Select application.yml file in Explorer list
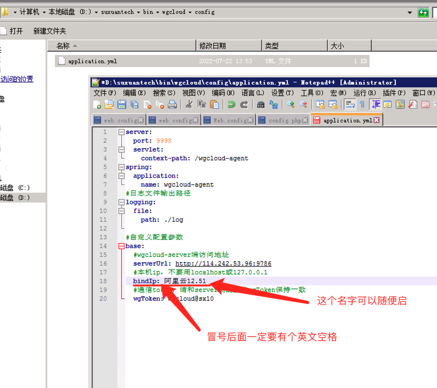This screenshot has width=437, height=388. [92, 61]
